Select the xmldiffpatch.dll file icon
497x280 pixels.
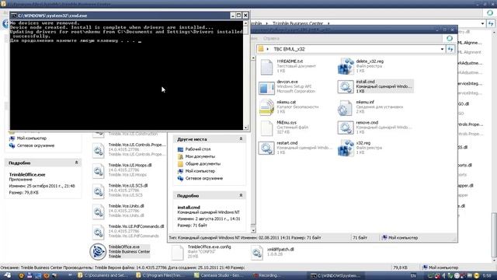pos(257,253)
